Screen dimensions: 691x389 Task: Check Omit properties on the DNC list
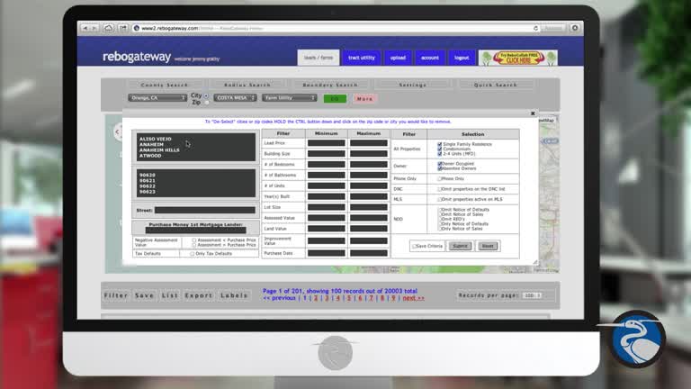439,189
